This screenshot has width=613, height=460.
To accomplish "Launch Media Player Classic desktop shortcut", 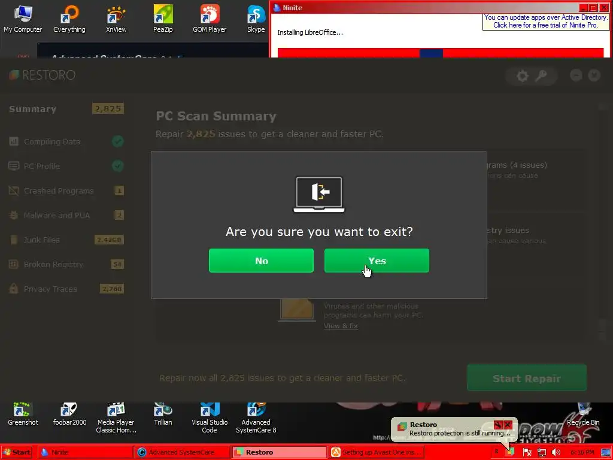I will coord(116,419).
